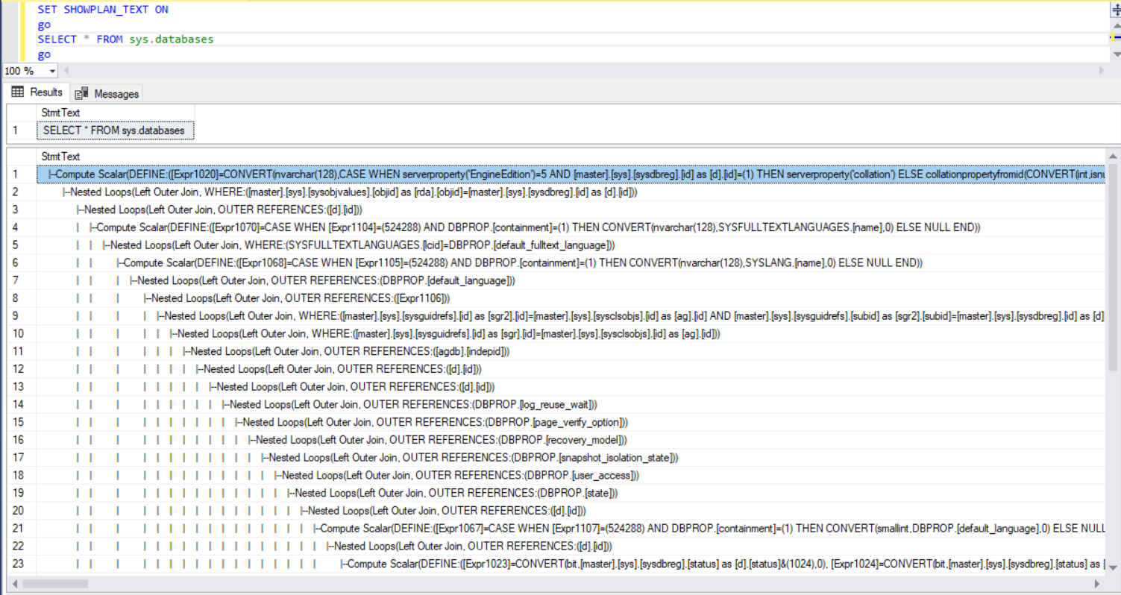Click row header 23 in the plan grid
This screenshot has height=595, width=1121.
[x=18, y=564]
